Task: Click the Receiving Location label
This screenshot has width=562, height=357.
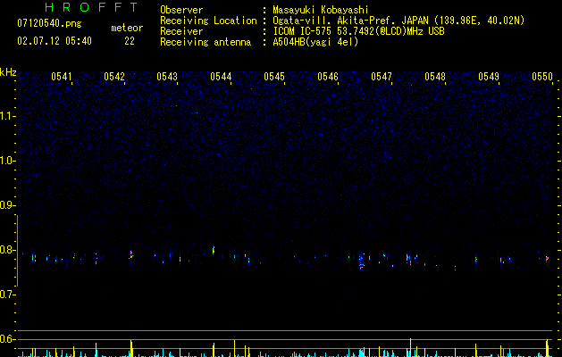Action: (208, 21)
